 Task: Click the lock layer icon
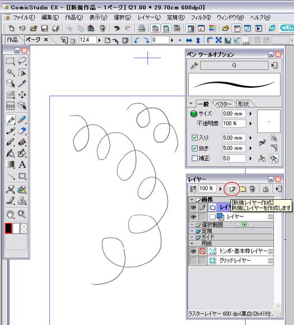[265, 189]
